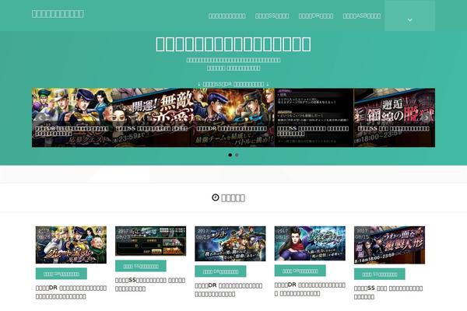The height and width of the screenshot is (311, 467).
Task: Open the carousel slide reading 開運!無敵
Action: [153, 117]
